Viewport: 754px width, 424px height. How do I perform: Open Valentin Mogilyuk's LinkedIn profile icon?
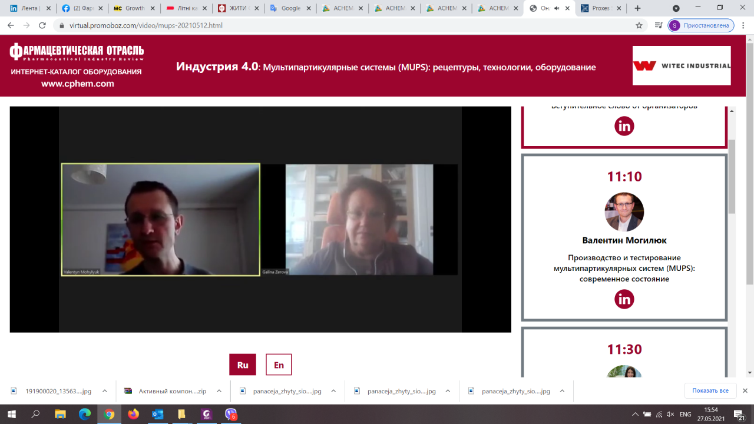624,299
